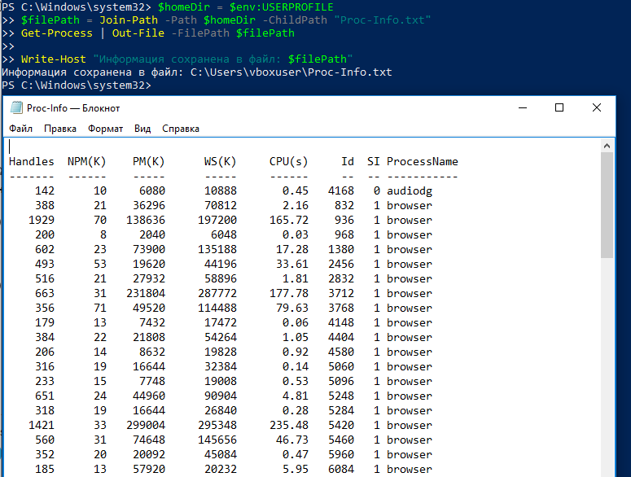Click the NPM(K) column header text
The image size is (631, 477).
(x=86, y=162)
